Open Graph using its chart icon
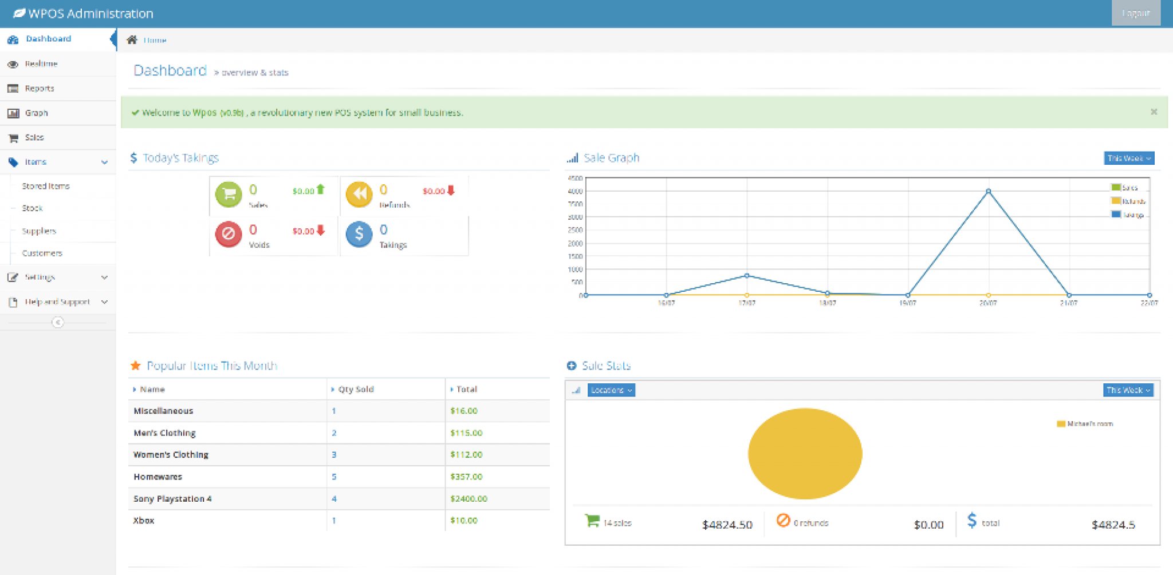1173x575 pixels. (13, 113)
